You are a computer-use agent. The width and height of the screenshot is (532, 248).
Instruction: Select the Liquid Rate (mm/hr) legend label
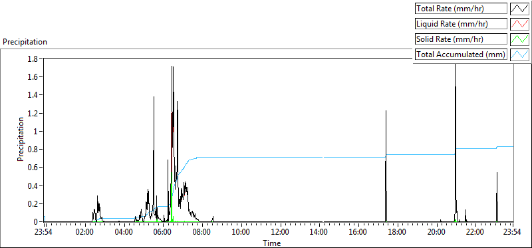[461, 24]
